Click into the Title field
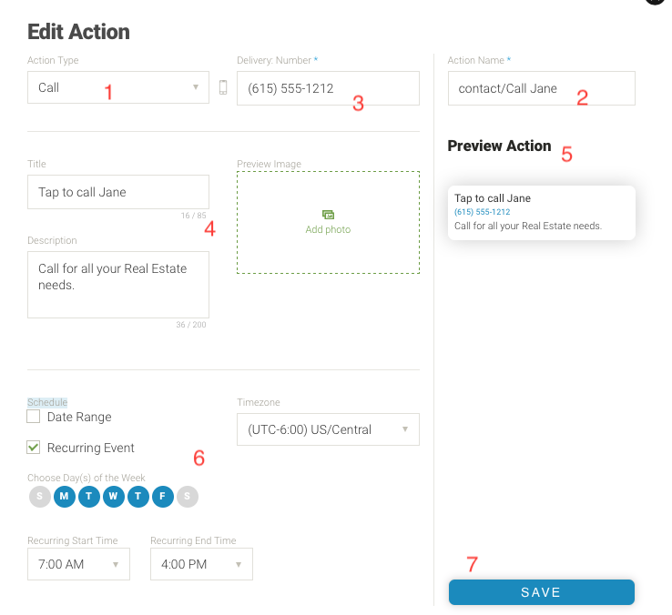This screenshot has height=615, width=672. pos(118,192)
